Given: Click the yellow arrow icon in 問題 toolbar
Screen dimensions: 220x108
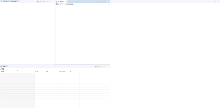Looking at the screenshot, I should (x=96, y=66).
